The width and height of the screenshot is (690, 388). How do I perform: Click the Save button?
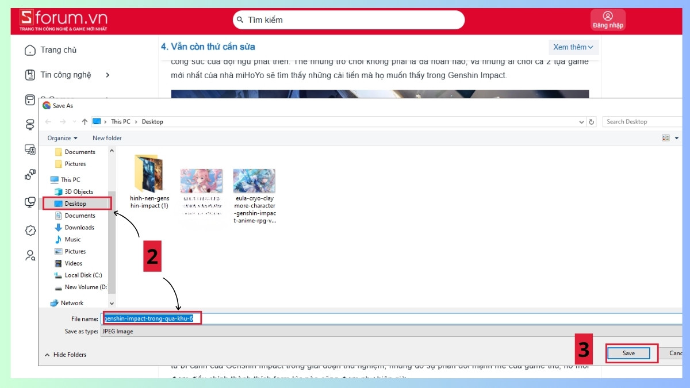[x=628, y=353]
